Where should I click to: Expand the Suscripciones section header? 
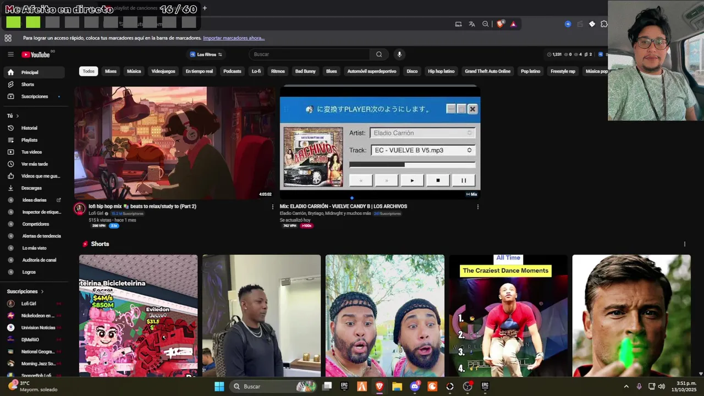[x=25, y=291]
